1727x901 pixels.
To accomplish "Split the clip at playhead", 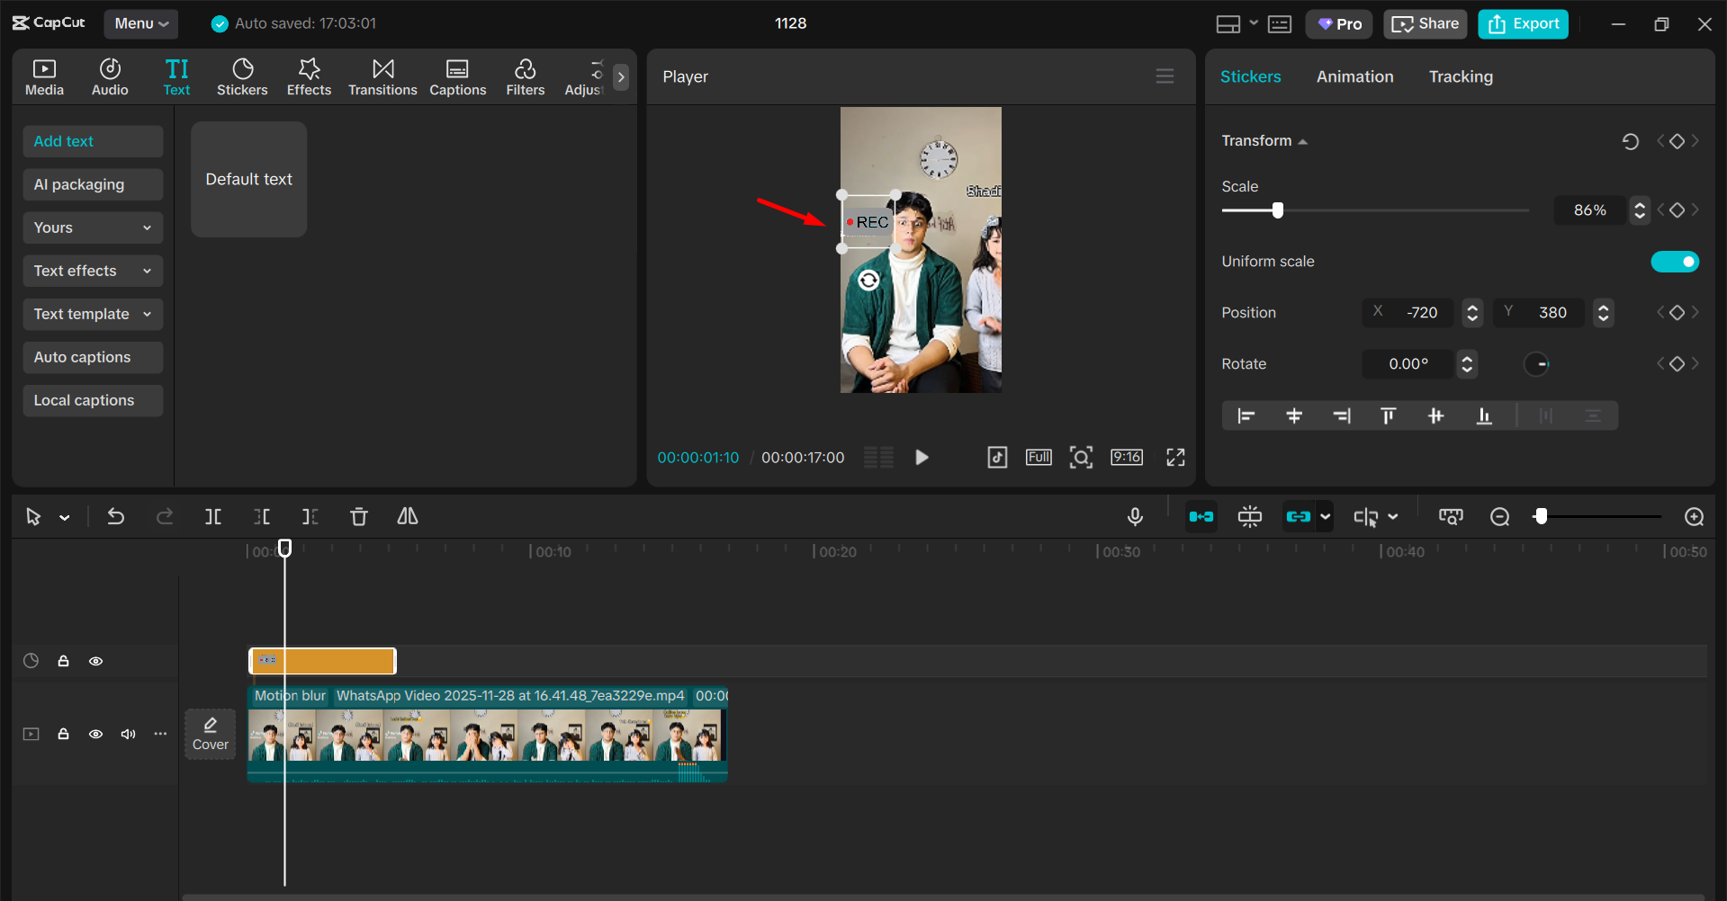I will 213,516.
